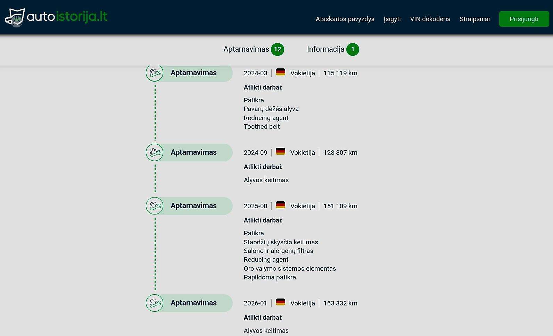This screenshot has width=553, height=336.
Task: Click the Pavarų dėžės alyva work item
Action: [x=271, y=109]
